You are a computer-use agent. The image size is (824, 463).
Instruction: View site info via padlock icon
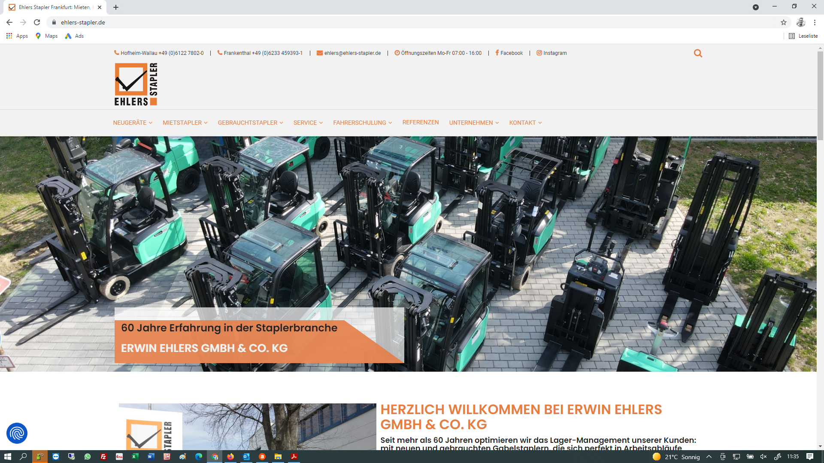pyautogui.click(x=54, y=22)
